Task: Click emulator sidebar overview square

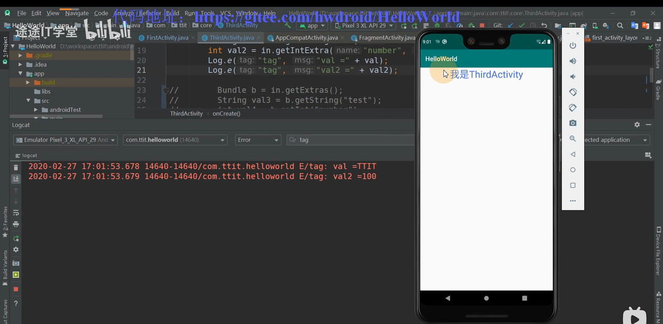Action: [573, 185]
